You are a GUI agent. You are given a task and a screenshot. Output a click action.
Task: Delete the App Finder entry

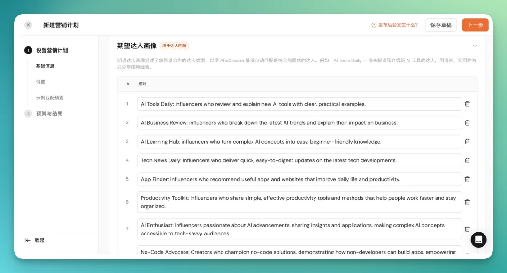[467, 179]
